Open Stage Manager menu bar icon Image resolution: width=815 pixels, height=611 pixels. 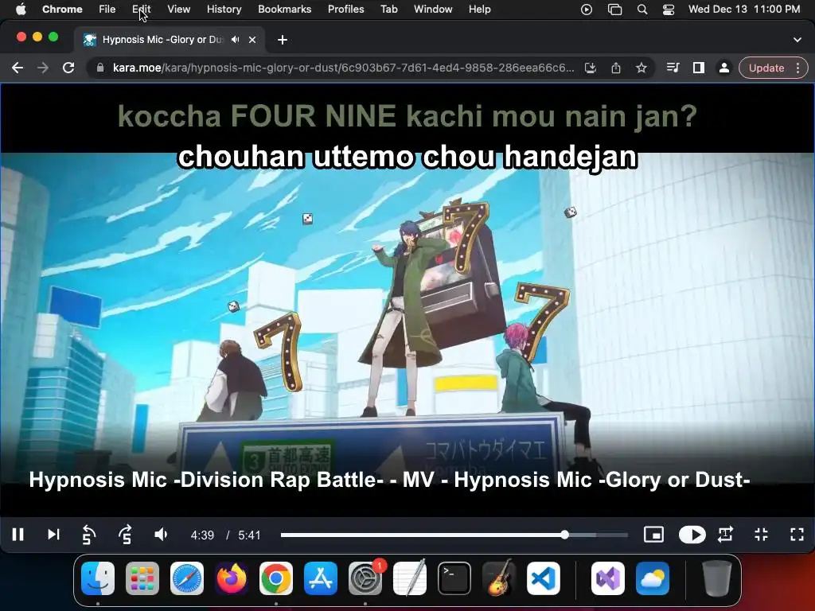615,10
